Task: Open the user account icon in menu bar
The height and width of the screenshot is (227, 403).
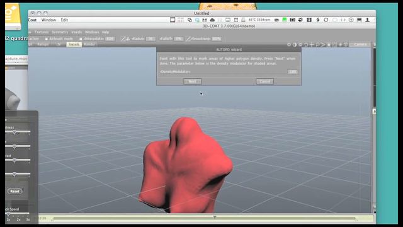Action: tap(367, 20)
